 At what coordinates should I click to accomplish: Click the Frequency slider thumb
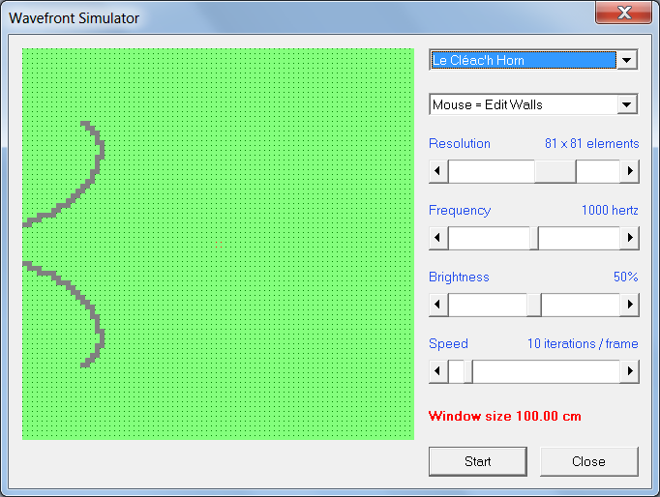(x=534, y=238)
